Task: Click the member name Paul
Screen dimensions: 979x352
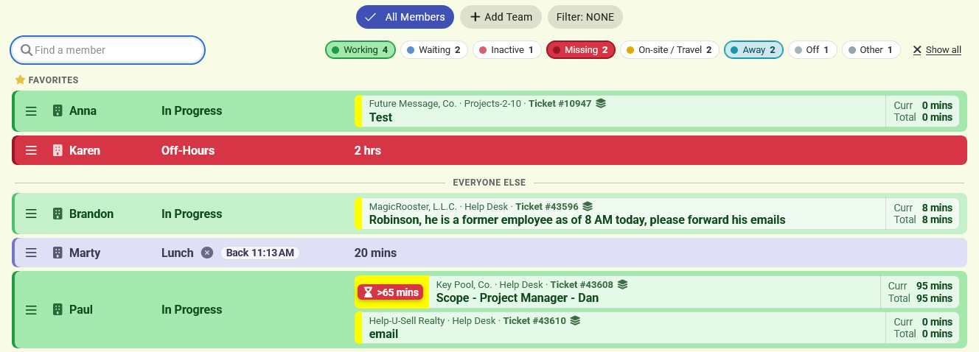Action: [x=81, y=310]
